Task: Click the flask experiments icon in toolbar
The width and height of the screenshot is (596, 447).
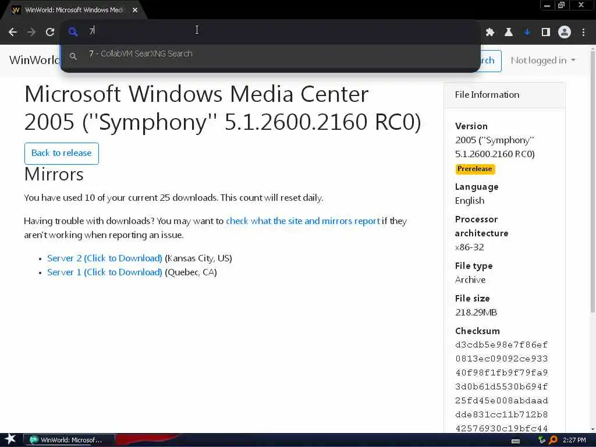Action: point(509,33)
